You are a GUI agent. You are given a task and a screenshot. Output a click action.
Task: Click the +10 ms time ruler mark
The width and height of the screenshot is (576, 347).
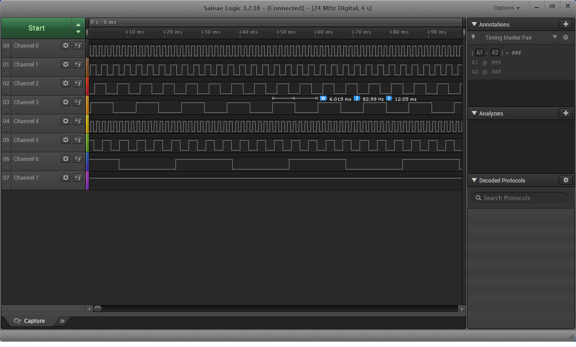point(135,32)
